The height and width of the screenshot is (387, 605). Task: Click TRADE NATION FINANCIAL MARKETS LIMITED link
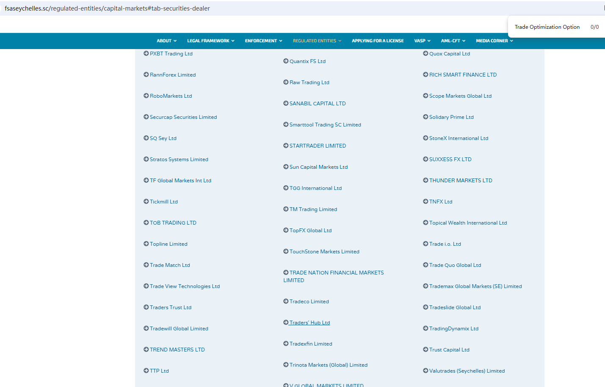(334, 277)
